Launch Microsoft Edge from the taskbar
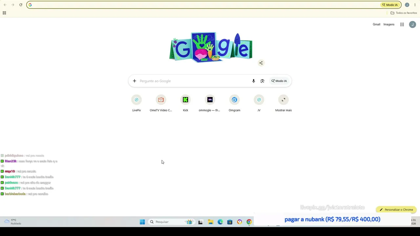Screen dimensions: 420x236 (220, 222)
